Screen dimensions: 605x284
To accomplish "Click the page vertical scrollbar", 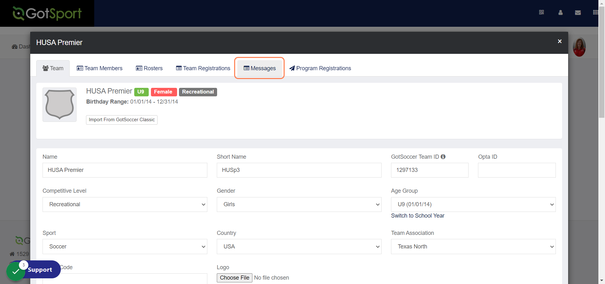I will click(602, 62).
